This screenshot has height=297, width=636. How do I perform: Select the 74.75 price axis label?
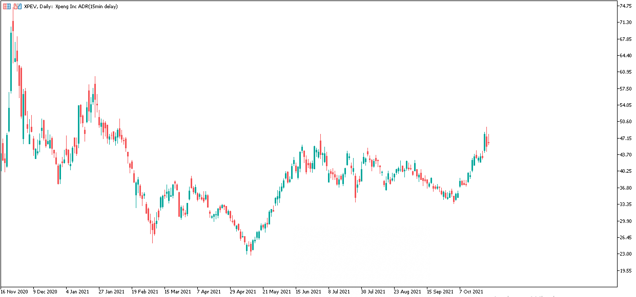[x=626, y=6]
